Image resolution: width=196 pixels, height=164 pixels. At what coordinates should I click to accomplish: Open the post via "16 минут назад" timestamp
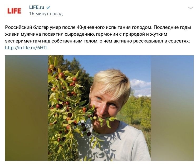click(x=46, y=14)
